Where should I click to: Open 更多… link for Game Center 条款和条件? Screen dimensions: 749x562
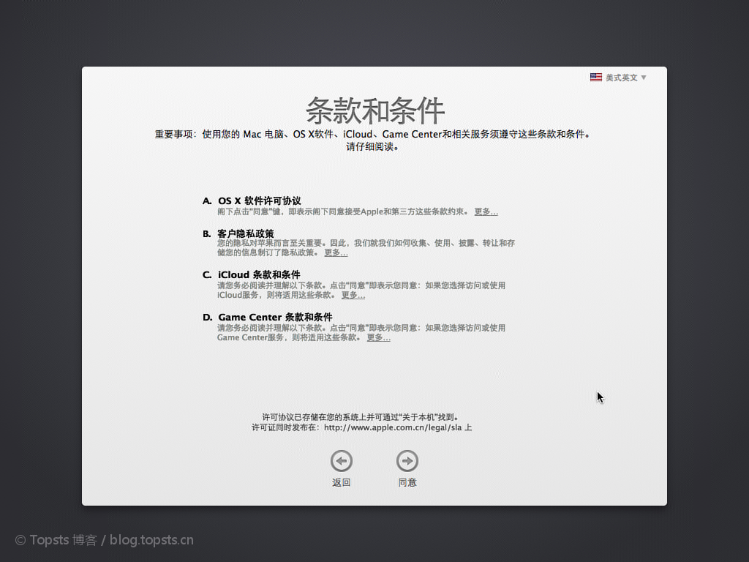[x=378, y=338]
